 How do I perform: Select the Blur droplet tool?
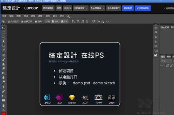pos(3,77)
